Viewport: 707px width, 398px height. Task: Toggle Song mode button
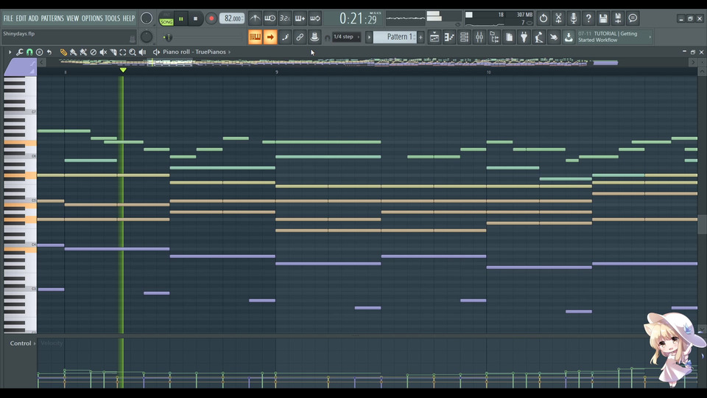(x=166, y=22)
